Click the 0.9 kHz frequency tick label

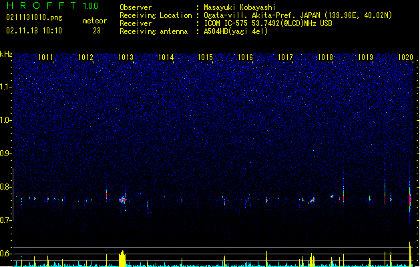point(6,154)
